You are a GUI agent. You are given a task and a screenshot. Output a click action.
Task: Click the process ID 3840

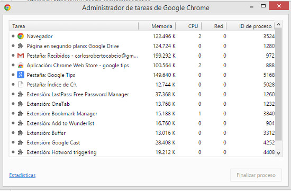click(269, 113)
